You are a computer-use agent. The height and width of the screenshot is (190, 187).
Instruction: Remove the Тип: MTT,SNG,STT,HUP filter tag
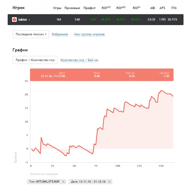(x=63, y=182)
